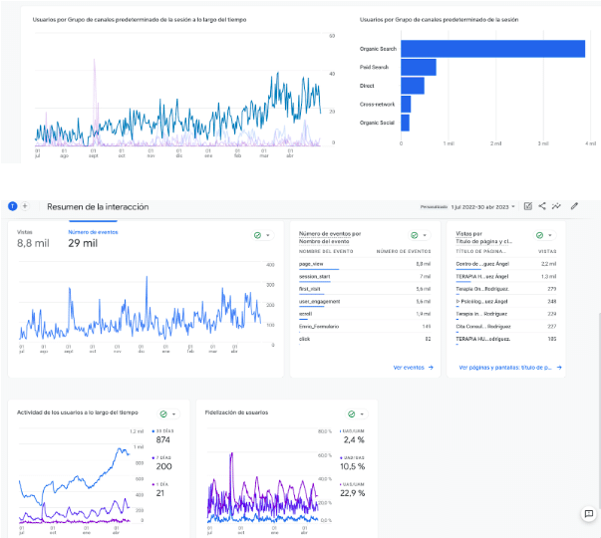Open Insights sparkline icon in header
This screenshot has height=538, width=601.
(x=556, y=206)
